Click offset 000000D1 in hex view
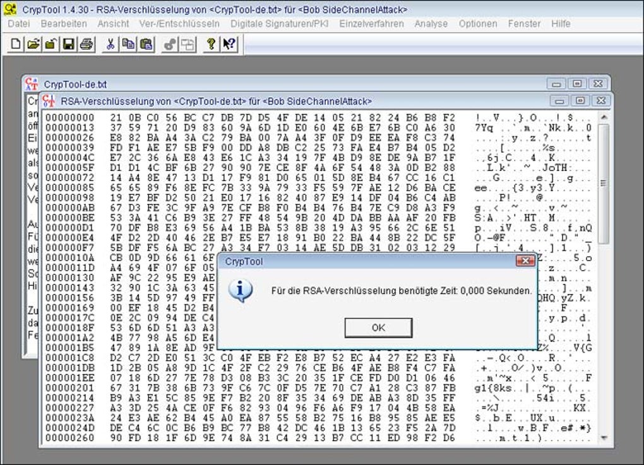The width and height of the screenshot is (644, 465). tap(70, 227)
